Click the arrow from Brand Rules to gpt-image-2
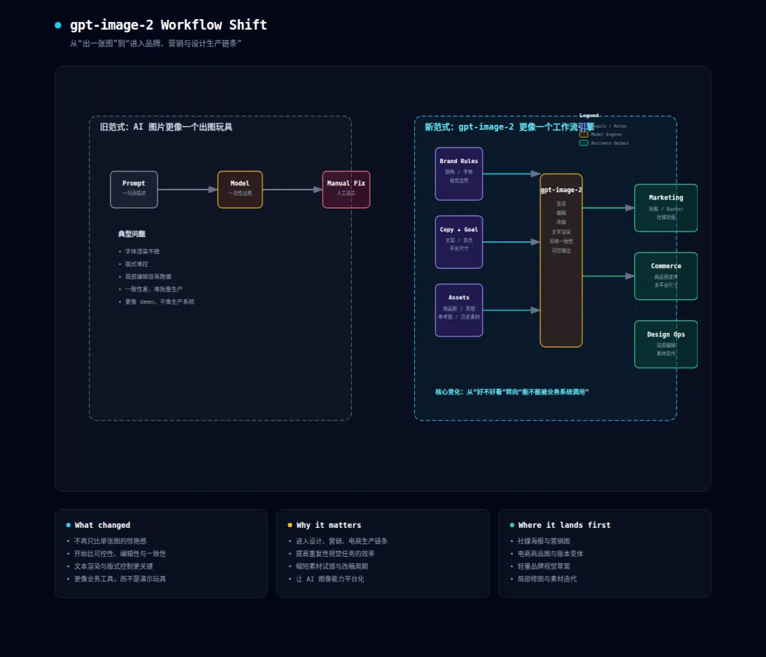 (x=511, y=174)
